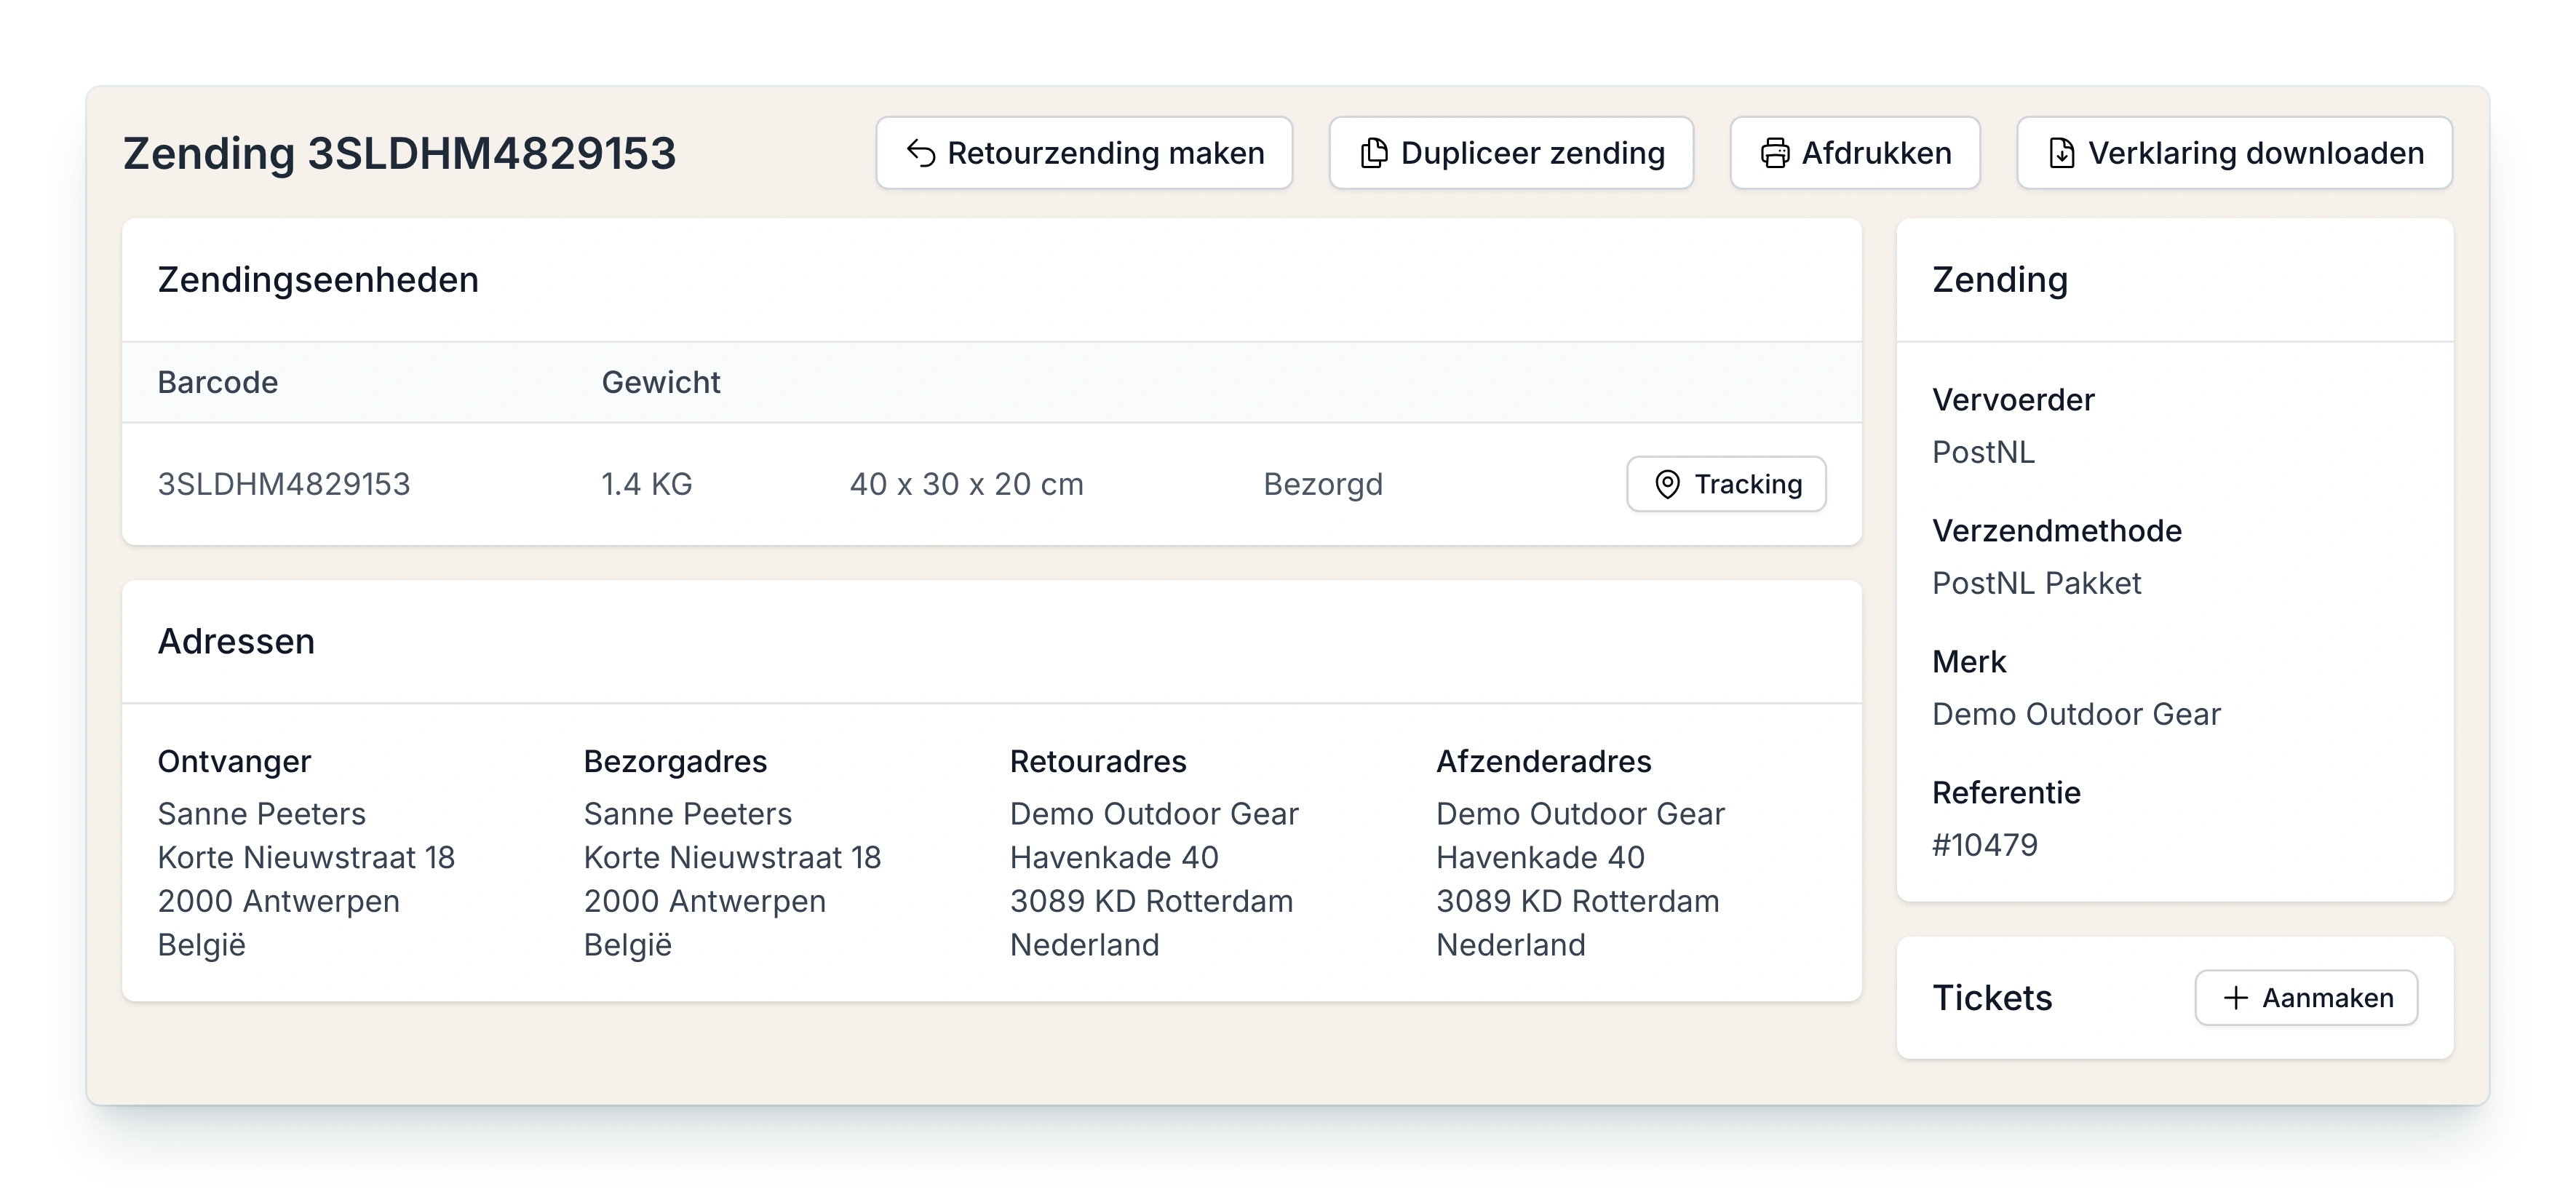The width and height of the screenshot is (2576, 1192).
Task: Click the file download icon in Verklaring downloaden
Action: coord(2061,153)
